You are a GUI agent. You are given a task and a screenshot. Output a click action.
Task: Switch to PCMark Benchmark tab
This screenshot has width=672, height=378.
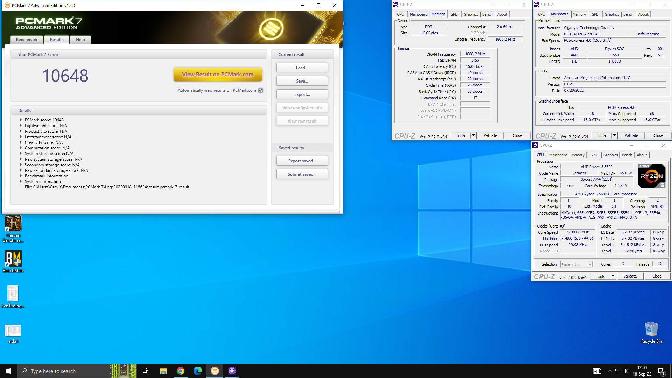[x=27, y=40]
